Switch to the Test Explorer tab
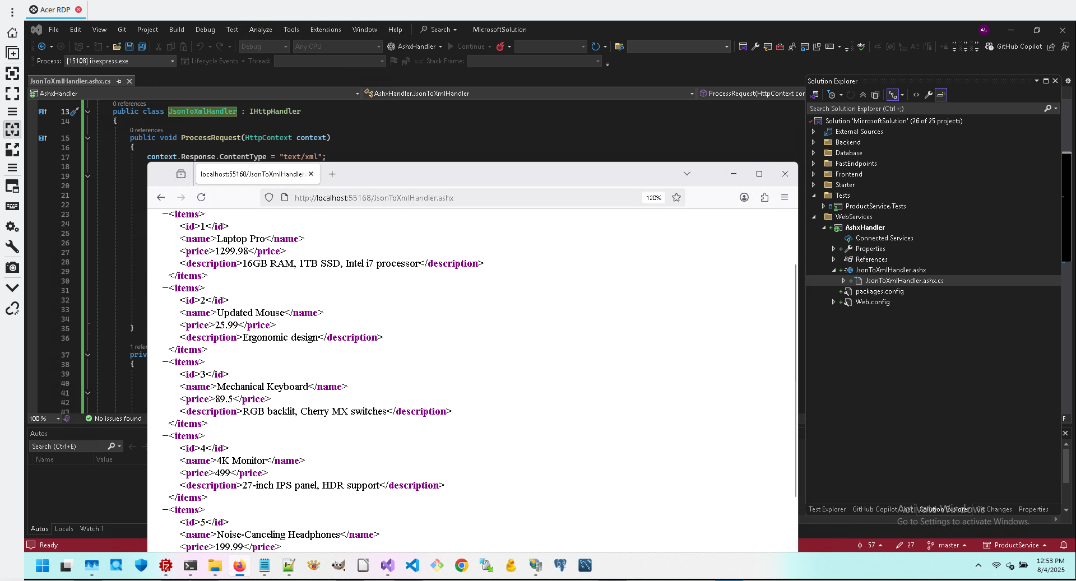Viewport: 1076px width, 581px height. pyautogui.click(x=827, y=509)
